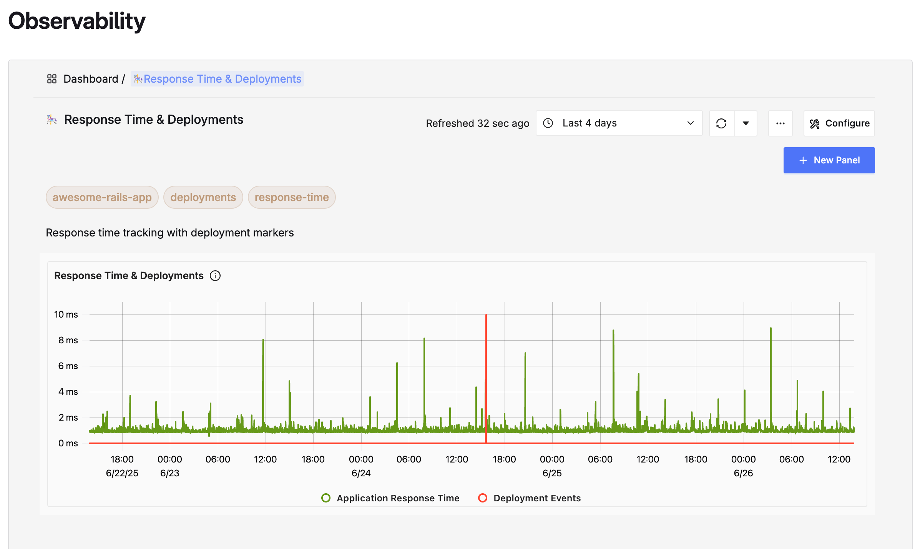Toggle Deployment Events series visibility
Image resolution: width=920 pixels, height=549 pixels.
click(x=537, y=498)
